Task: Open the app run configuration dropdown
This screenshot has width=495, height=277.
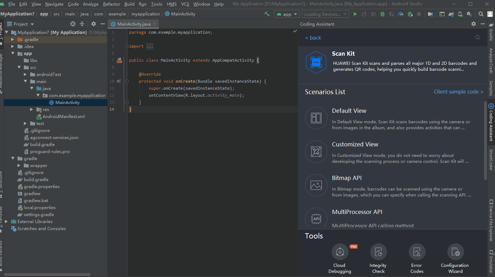Action: (x=287, y=14)
